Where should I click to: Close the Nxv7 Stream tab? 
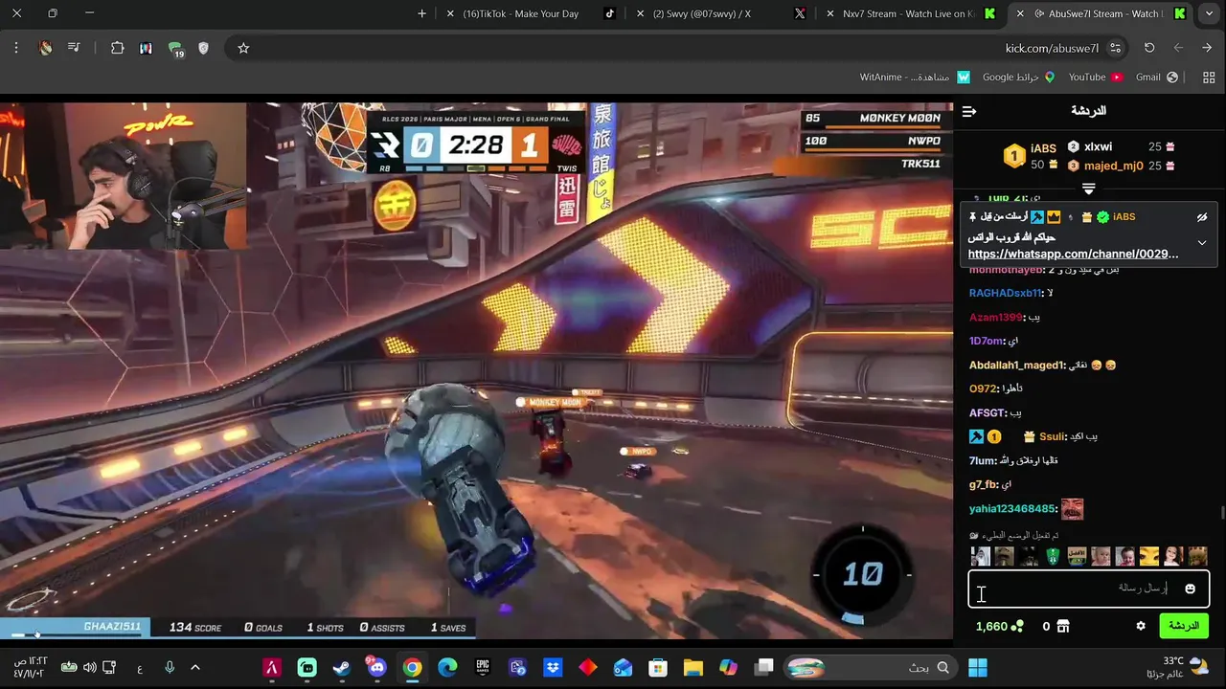coord(829,13)
